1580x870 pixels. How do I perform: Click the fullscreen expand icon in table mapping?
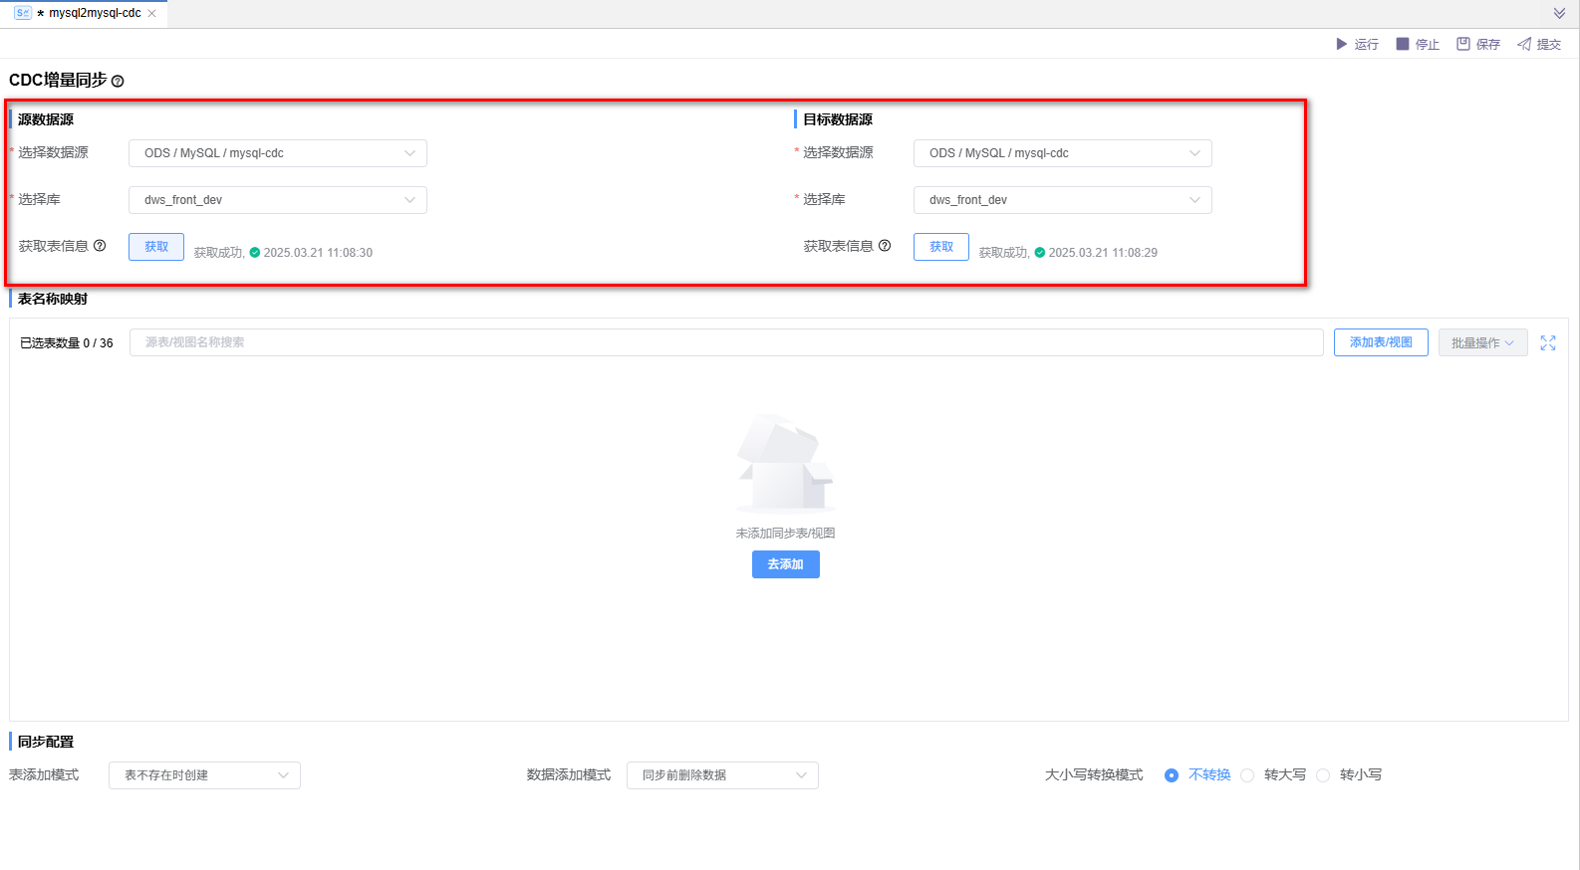point(1548,342)
